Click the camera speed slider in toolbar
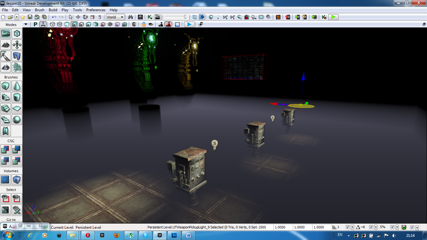427x240 pixels. pos(176,17)
